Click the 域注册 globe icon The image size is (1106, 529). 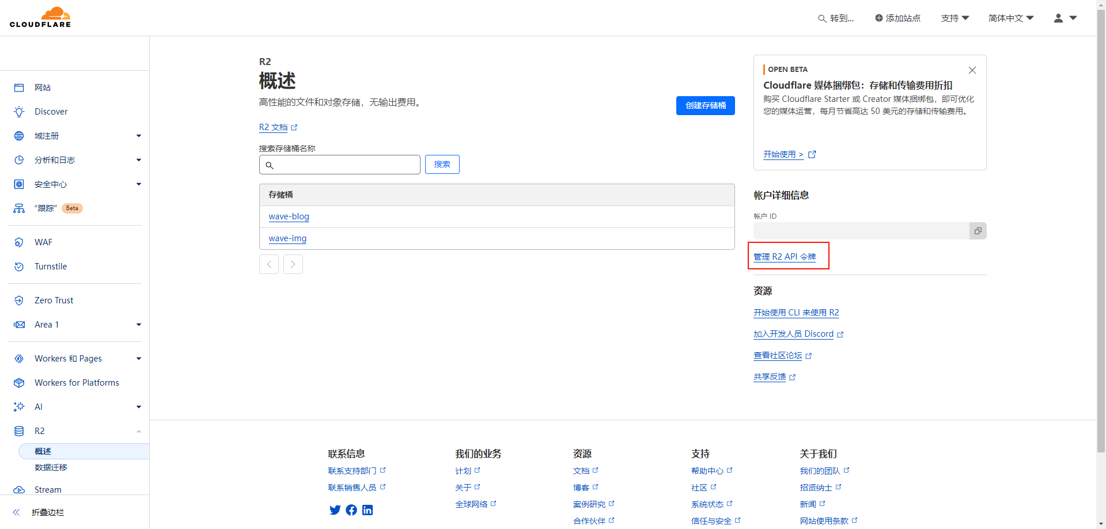click(19, 136)
